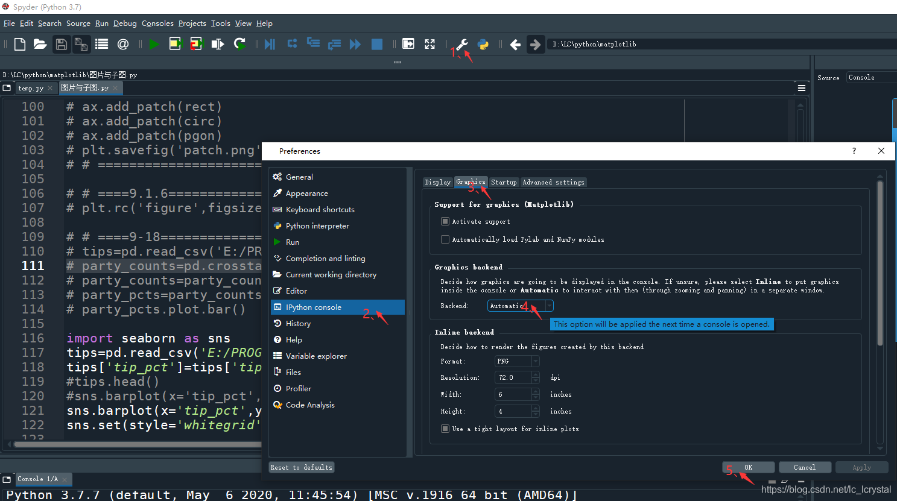This screenshot has height=501, width=897.
Task: Click the Resolution value field
Action: (x=513, y=377)
